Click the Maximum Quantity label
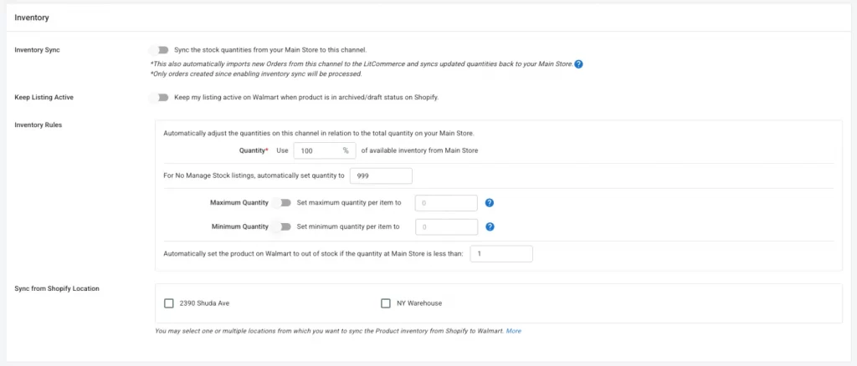The image size is (857, 366). pos(239,203)
